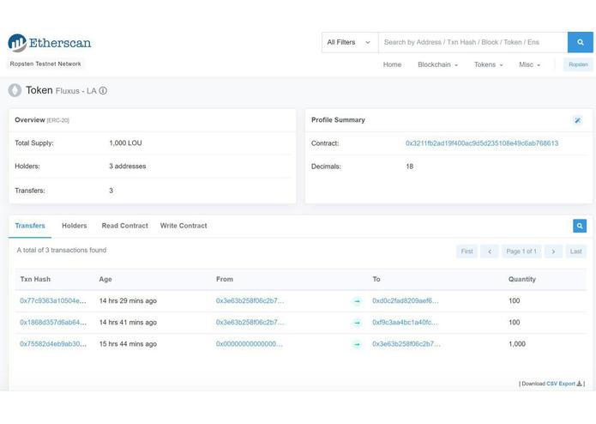Click the blue search button in header

(580, 42)
